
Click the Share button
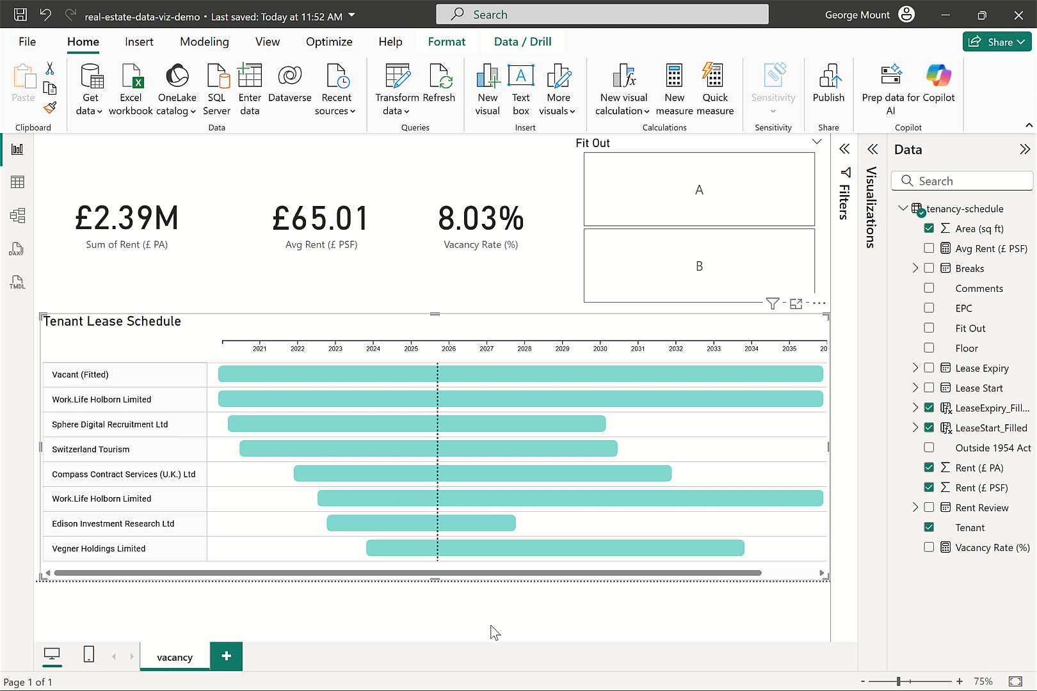point(997,42)
